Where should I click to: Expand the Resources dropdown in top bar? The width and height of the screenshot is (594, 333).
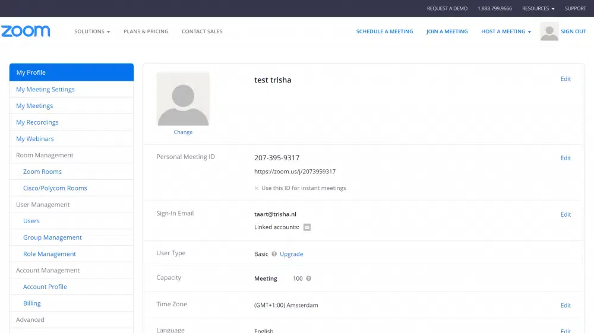click(x=538, y=8)
